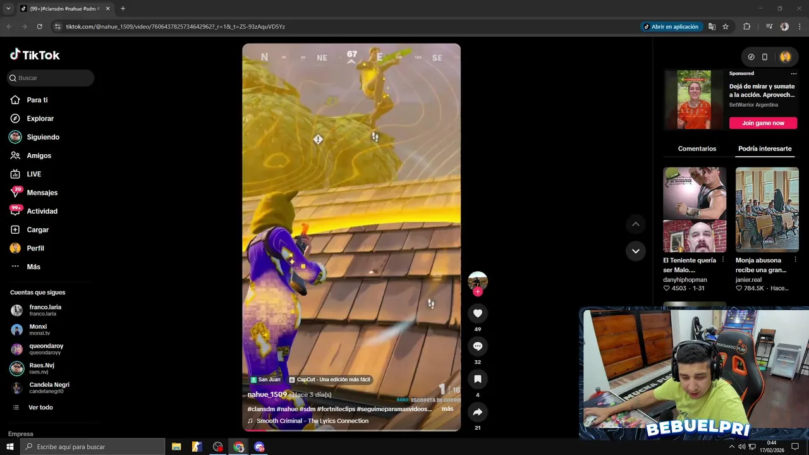Viewport: 809px width, 455px height.
Task: Click the round icon left of phone icon
Action: pos(751,57)
